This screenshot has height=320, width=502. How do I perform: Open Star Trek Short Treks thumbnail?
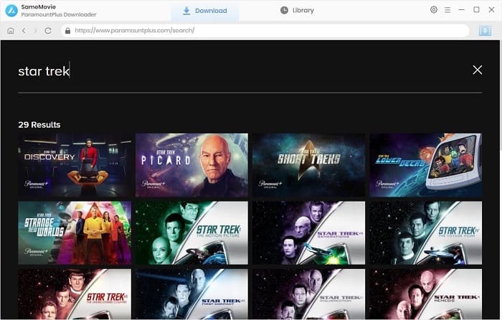pyautogui.click(x=308, y=165)
